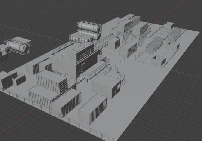This screenshot has height=141, width=202.
Task: Select the small container beside the long walkway
Action: 114,43
